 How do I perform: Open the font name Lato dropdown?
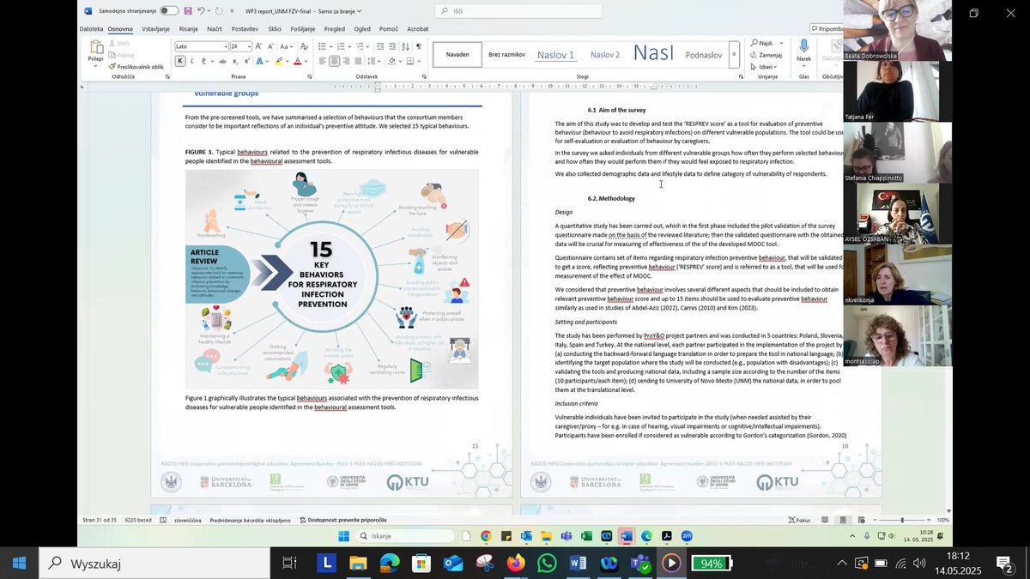[x=225, y=46]
